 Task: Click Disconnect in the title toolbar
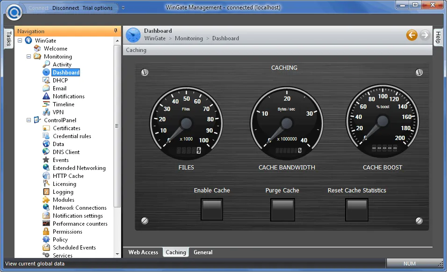(x=65, y=8)
